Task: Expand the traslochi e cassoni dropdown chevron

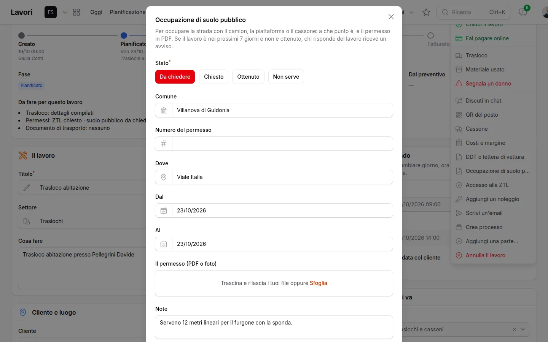Action: click(523, 329)
